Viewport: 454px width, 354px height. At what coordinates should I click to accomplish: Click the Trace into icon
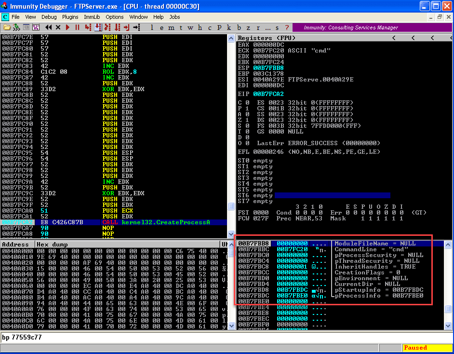(107, 27)
